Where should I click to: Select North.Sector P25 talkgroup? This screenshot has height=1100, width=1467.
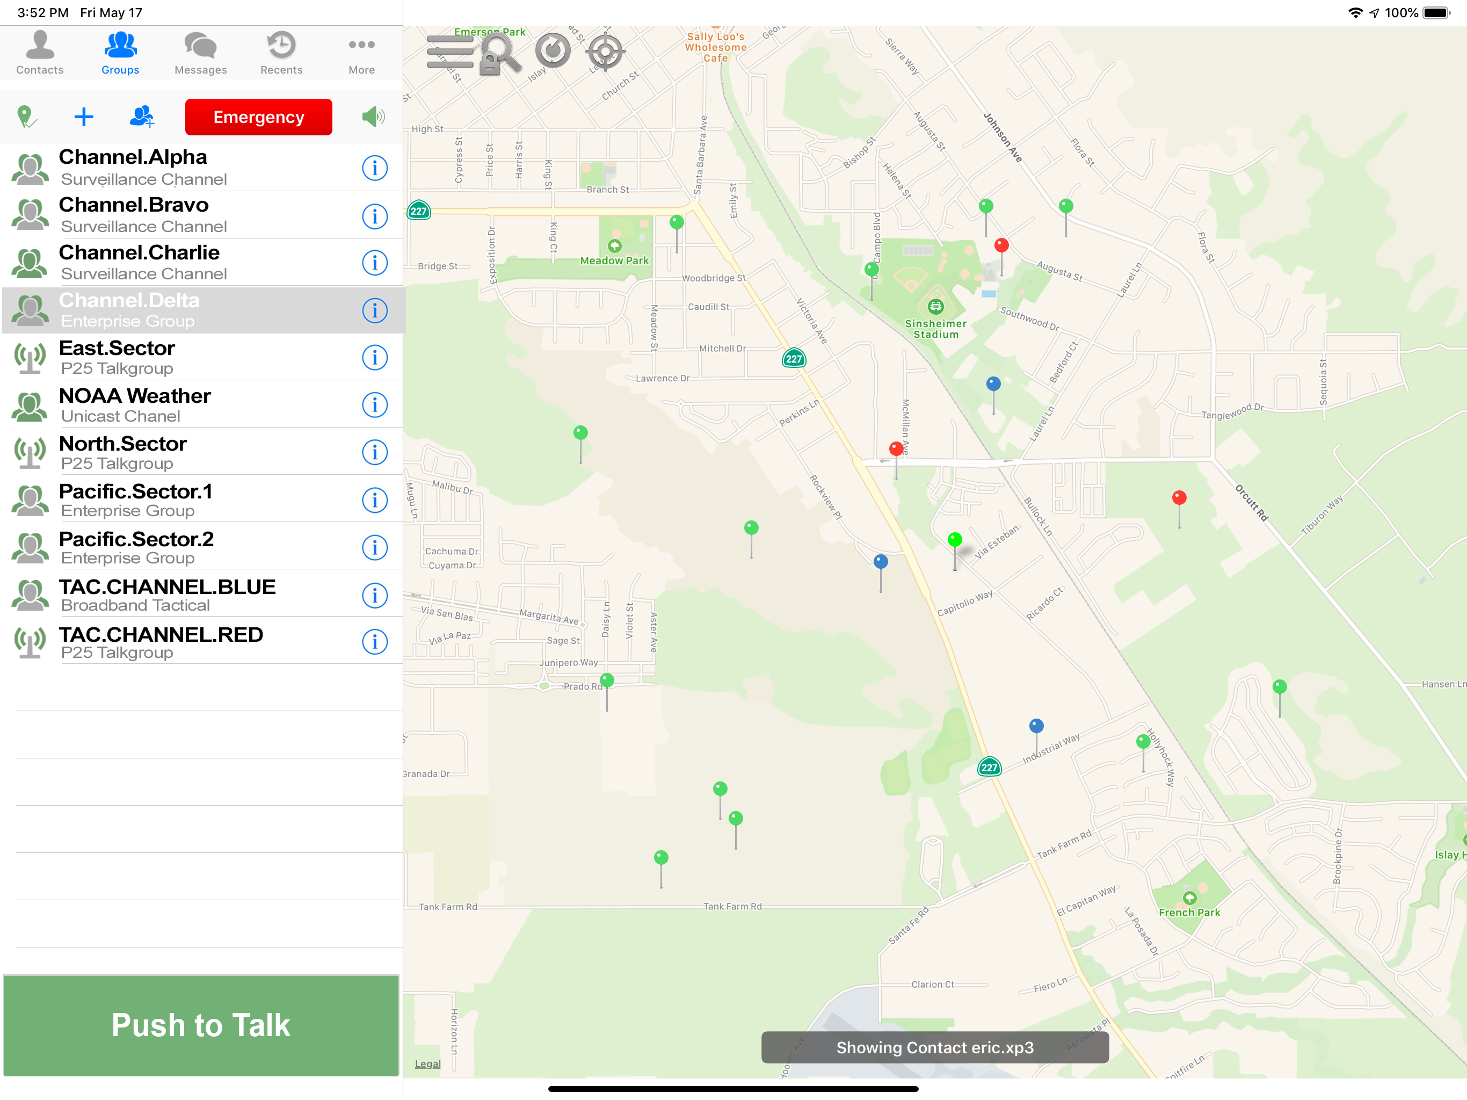201,452
